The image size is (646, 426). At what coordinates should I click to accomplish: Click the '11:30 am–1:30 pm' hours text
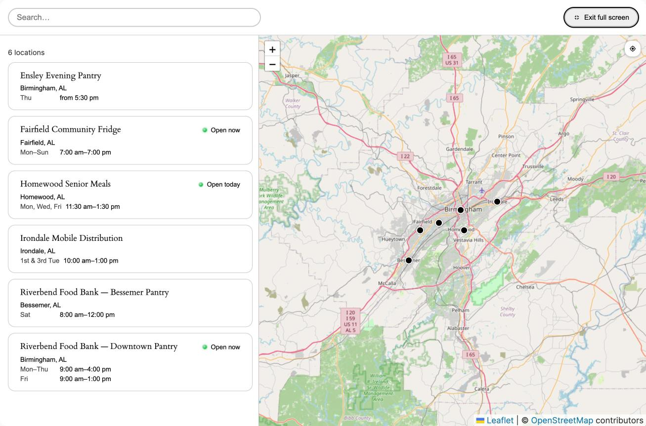[x=93, y=206]
